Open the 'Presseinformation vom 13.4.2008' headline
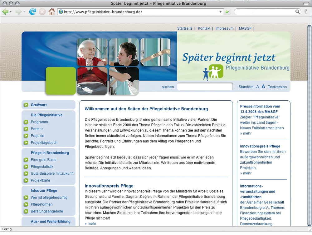 pyautogui.click(x=260, y=109)
